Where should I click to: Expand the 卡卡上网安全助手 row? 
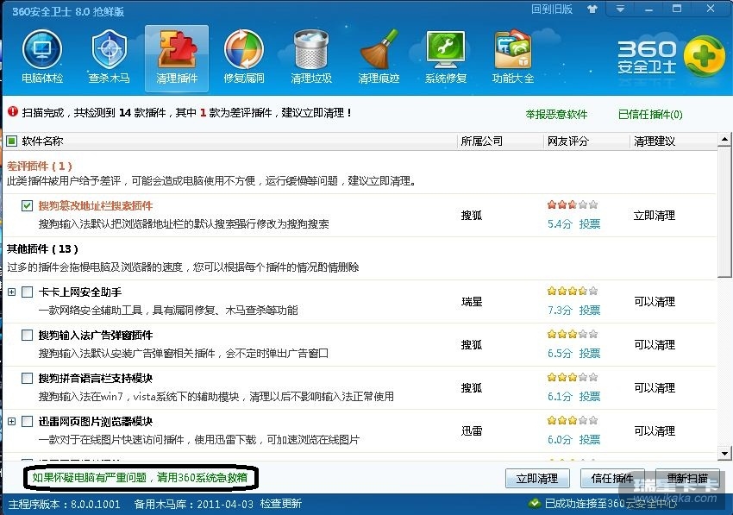tap(12, 292)
